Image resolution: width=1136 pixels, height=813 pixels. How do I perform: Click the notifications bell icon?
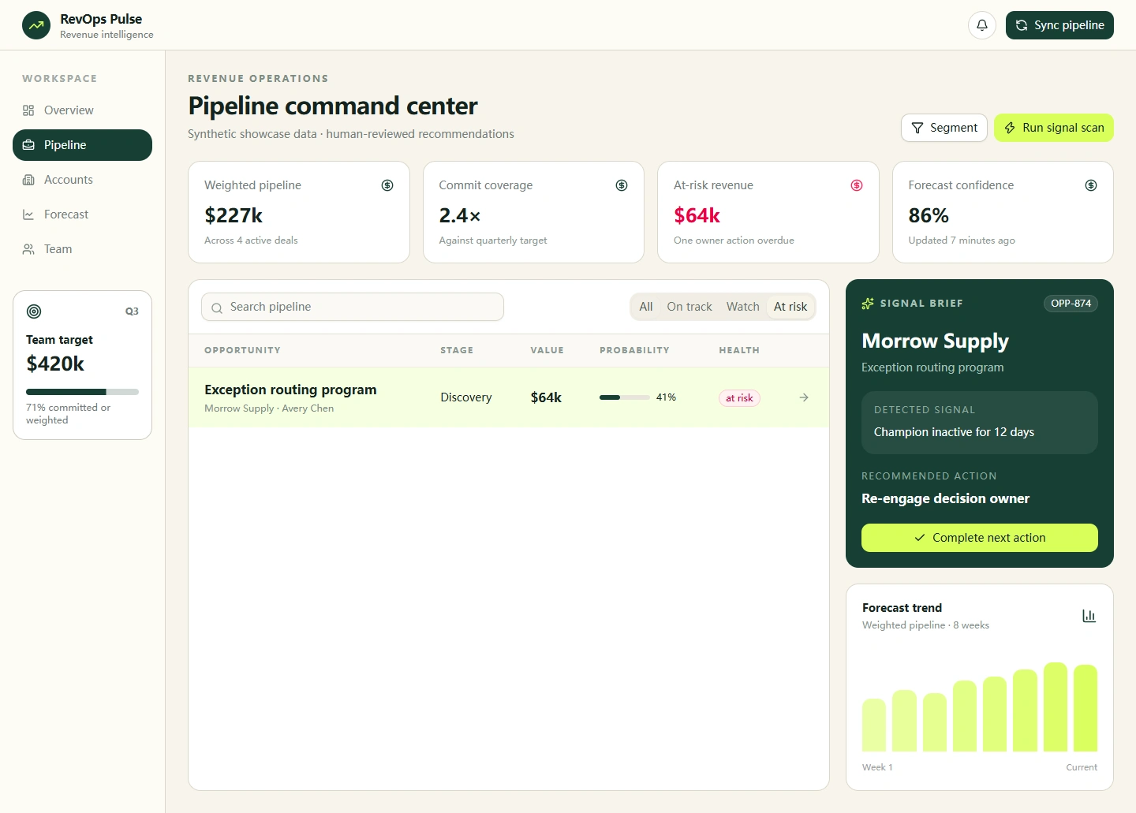(x=982, y=25)
